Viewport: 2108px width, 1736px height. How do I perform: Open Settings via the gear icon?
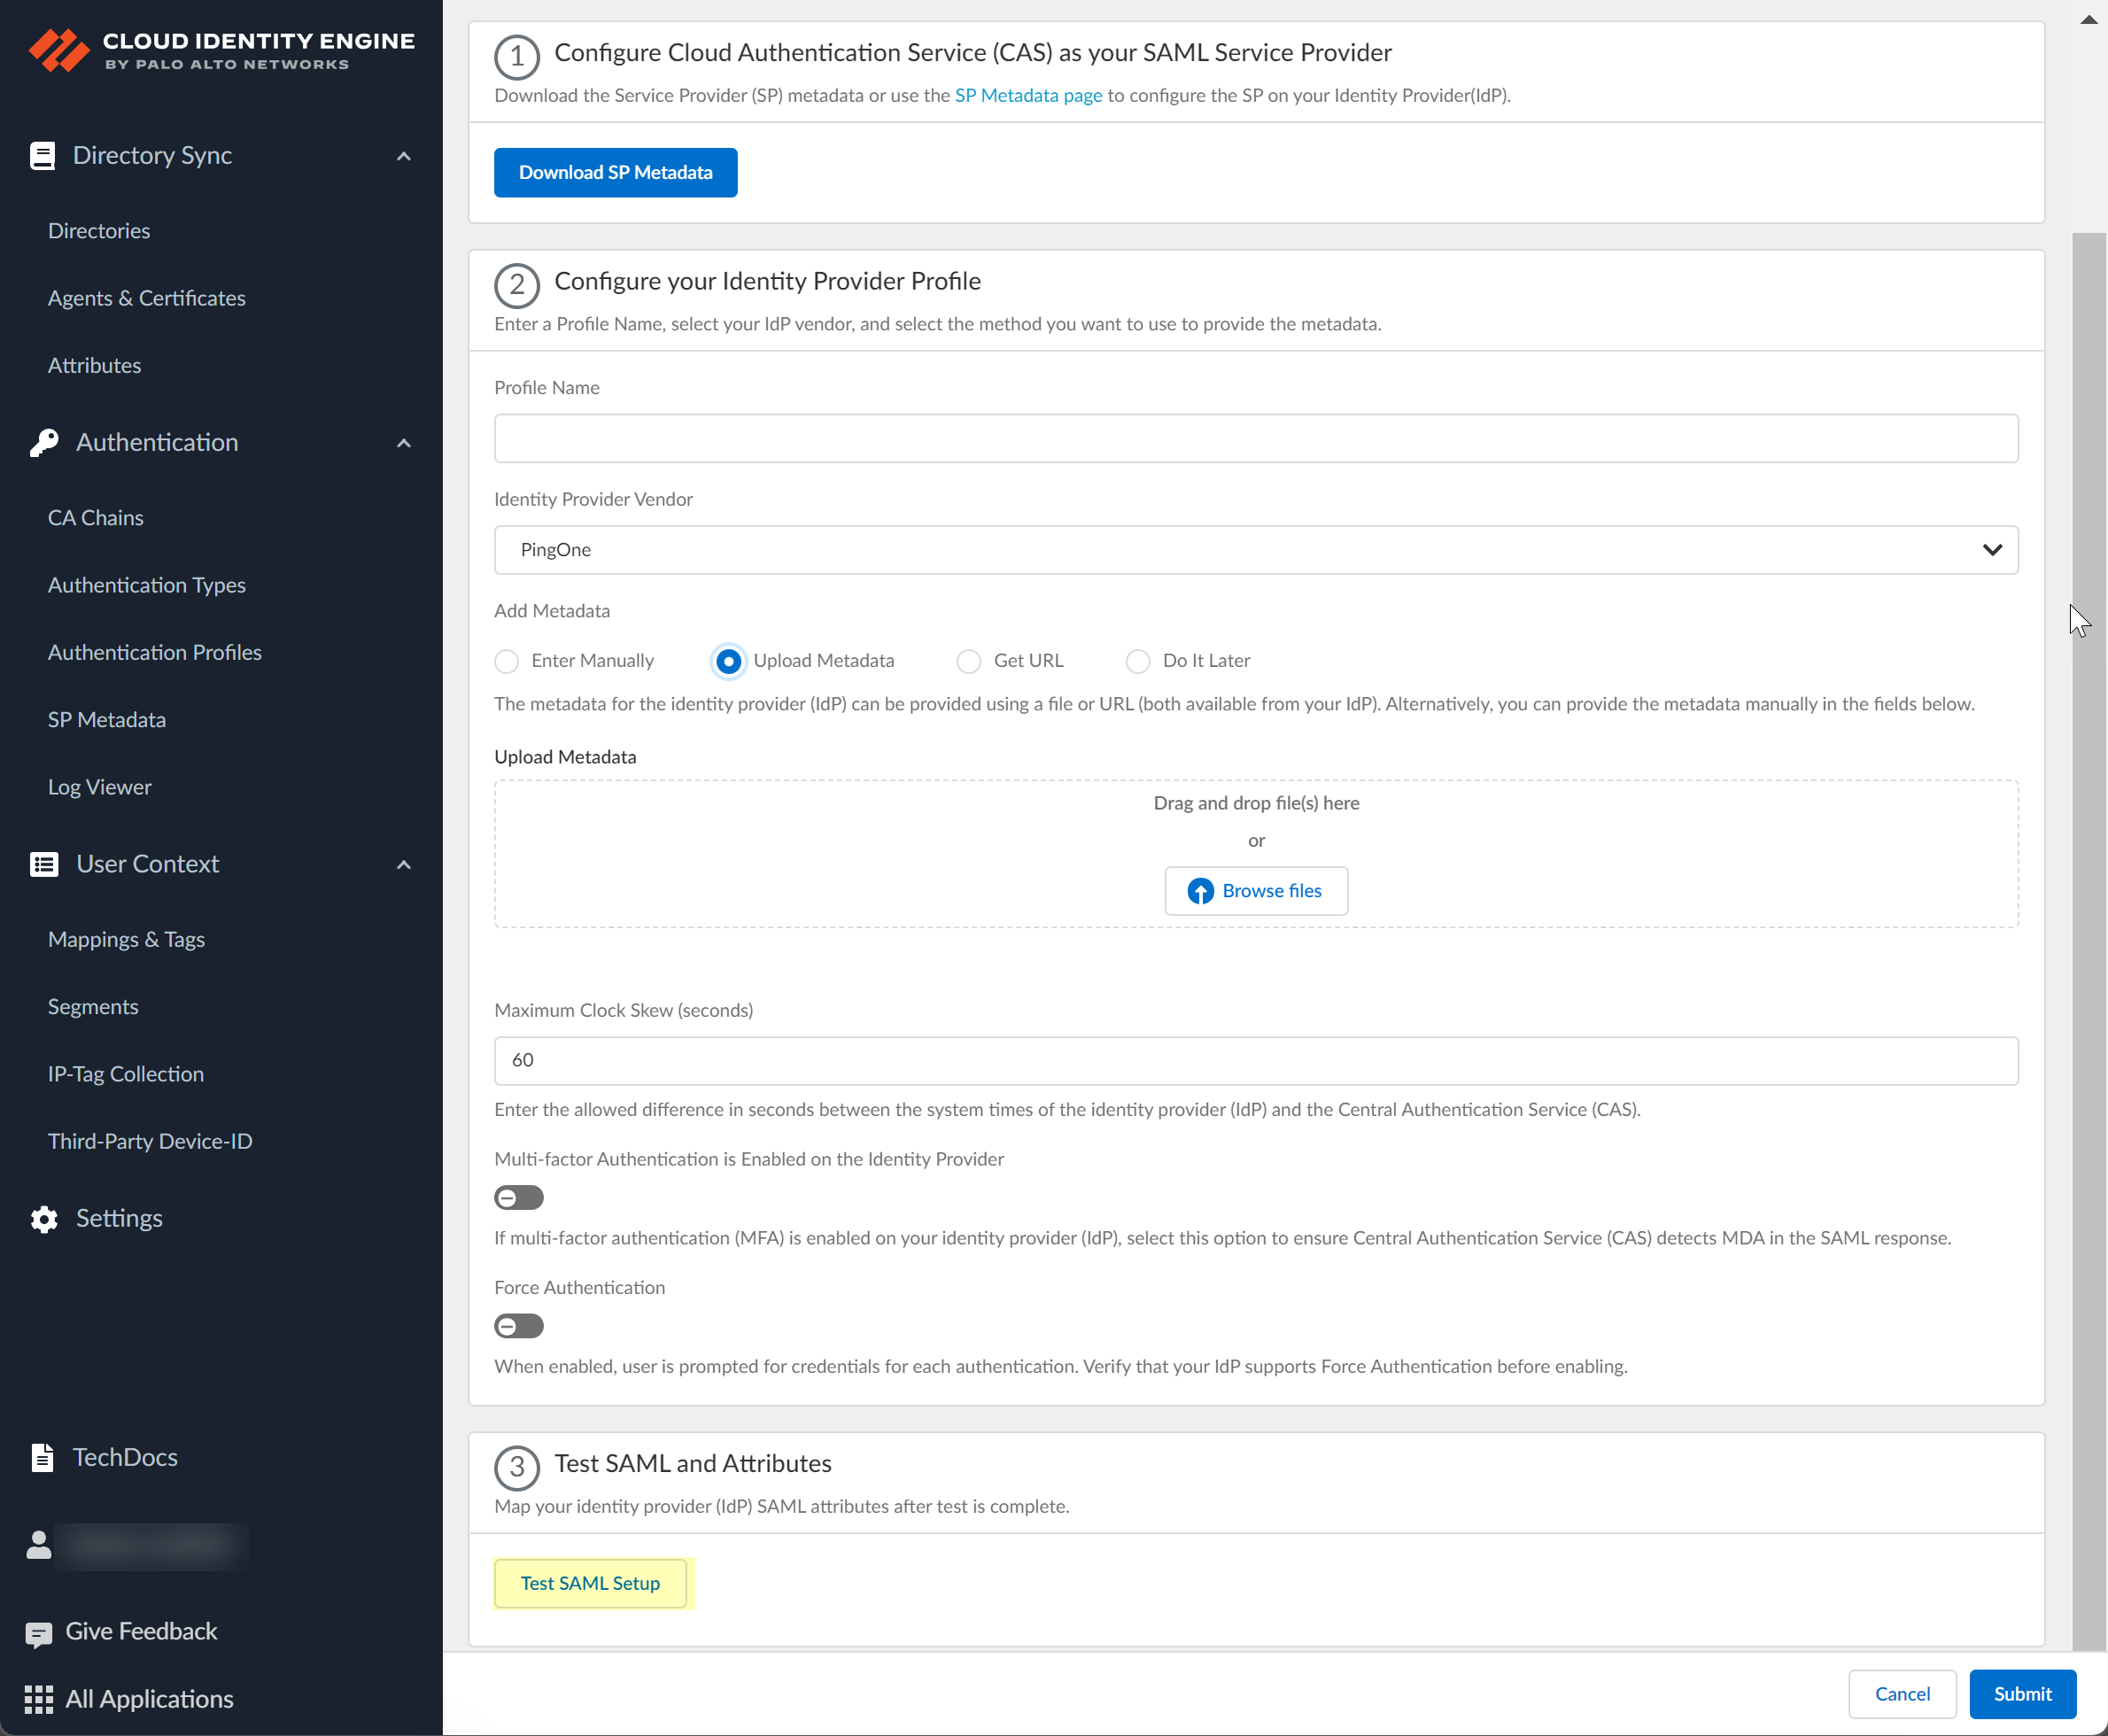coord(43,1219)
